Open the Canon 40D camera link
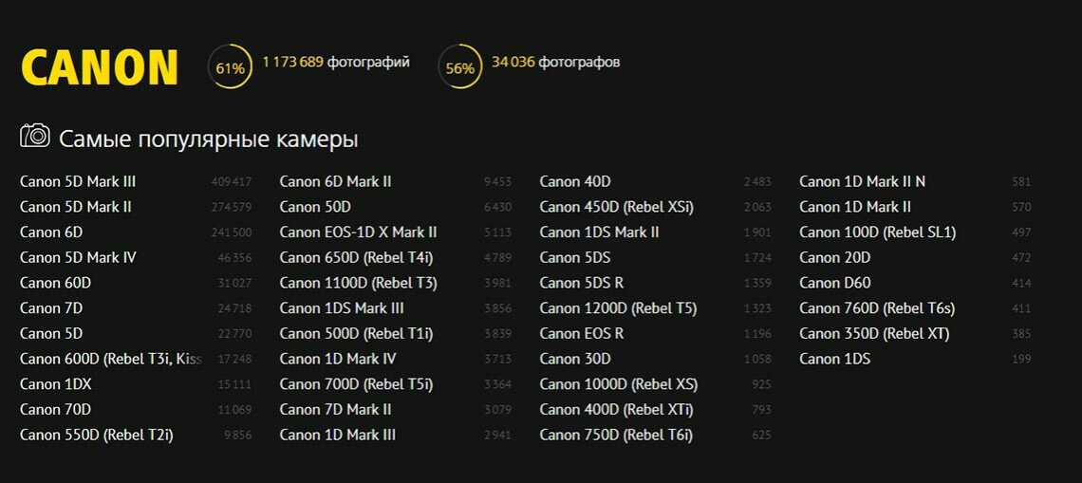This screenshot has width=1082, height=483. [x=575, y=181]
